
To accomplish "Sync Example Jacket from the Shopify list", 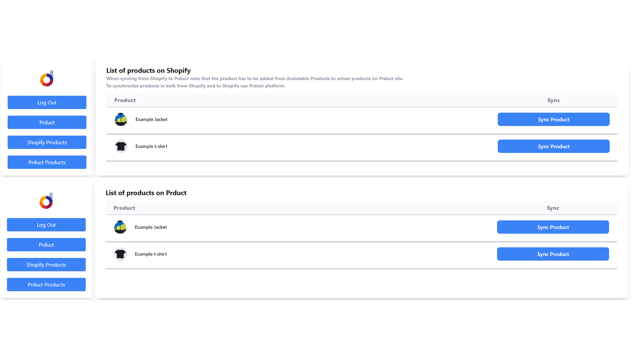I will click(x=554, y=120).
